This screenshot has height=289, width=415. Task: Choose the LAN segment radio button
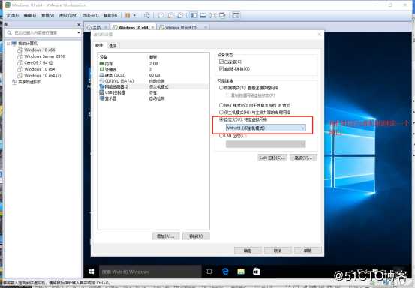click(221, 136)
